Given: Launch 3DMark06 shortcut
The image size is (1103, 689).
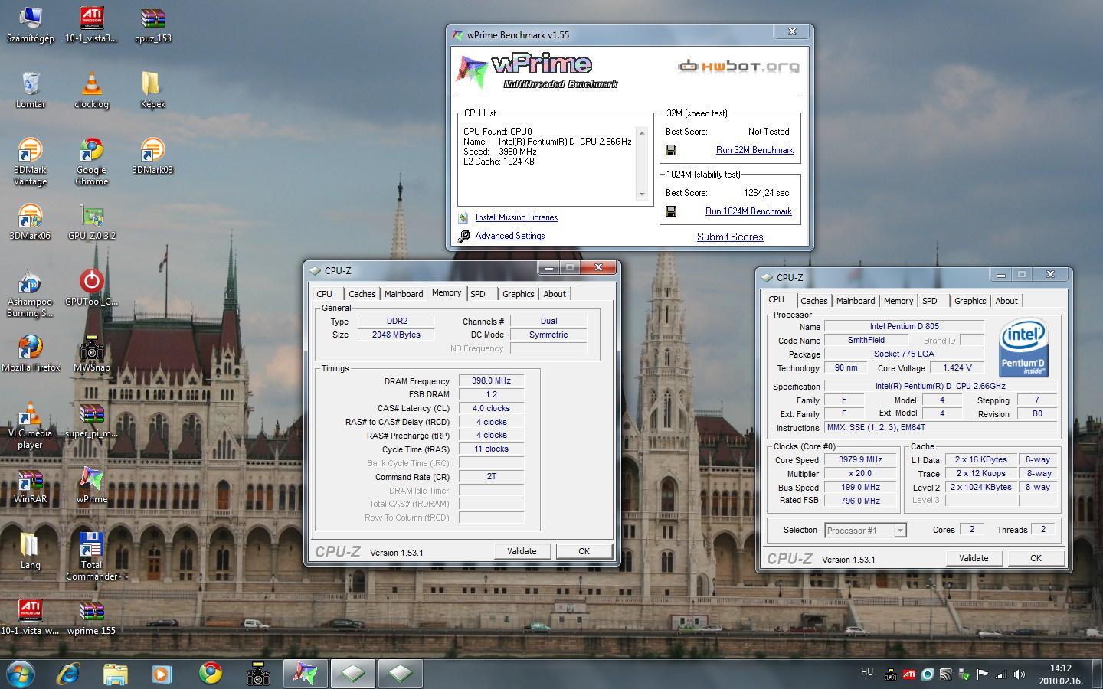Looking at the screenshot, I should tap(30, 222).
